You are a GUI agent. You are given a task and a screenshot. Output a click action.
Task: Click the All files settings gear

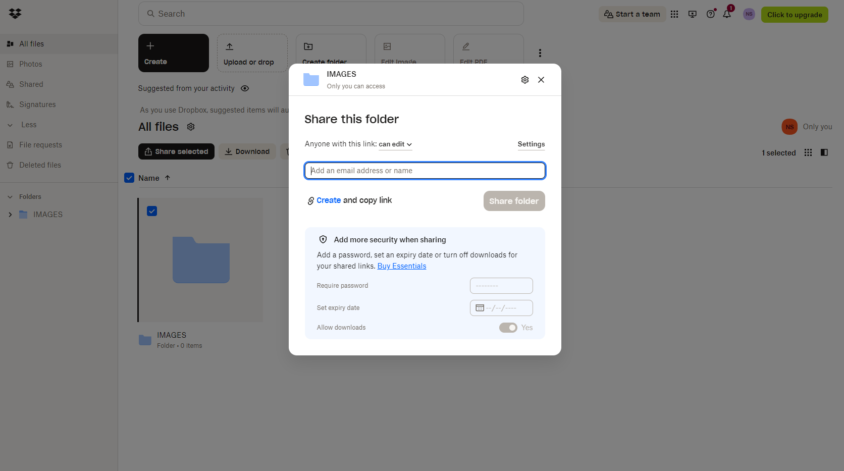point(191,127)
